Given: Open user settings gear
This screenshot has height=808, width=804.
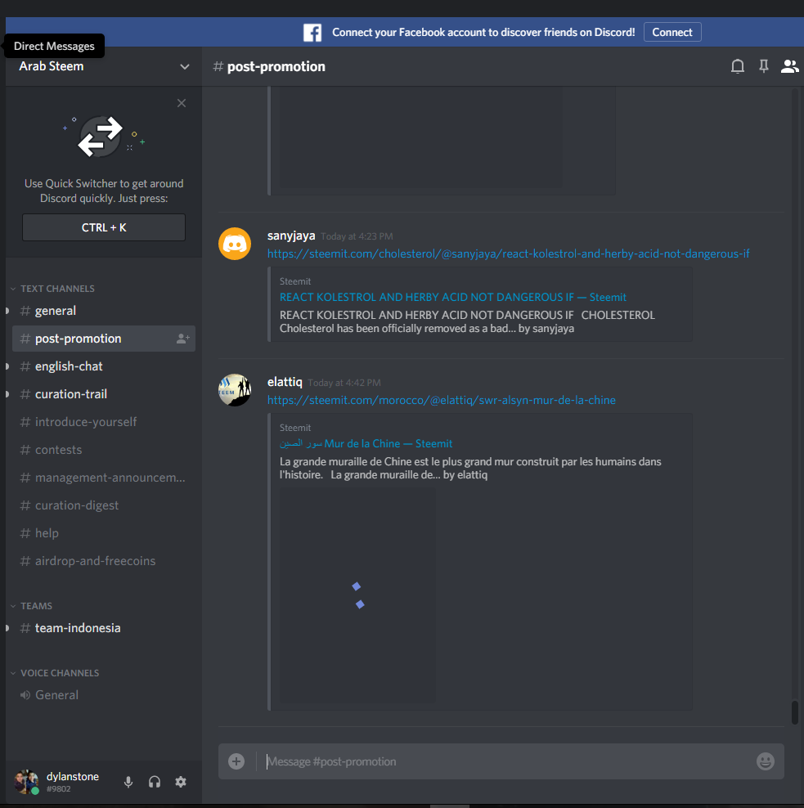Looking at the screenshot, I should tap(181, 782).
